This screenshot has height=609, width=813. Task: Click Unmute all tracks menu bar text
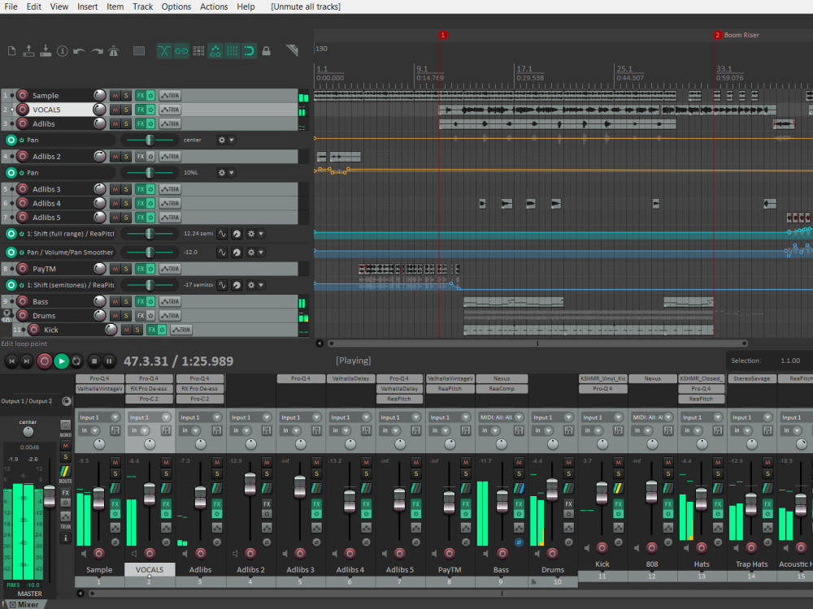[x=306, y=6]
